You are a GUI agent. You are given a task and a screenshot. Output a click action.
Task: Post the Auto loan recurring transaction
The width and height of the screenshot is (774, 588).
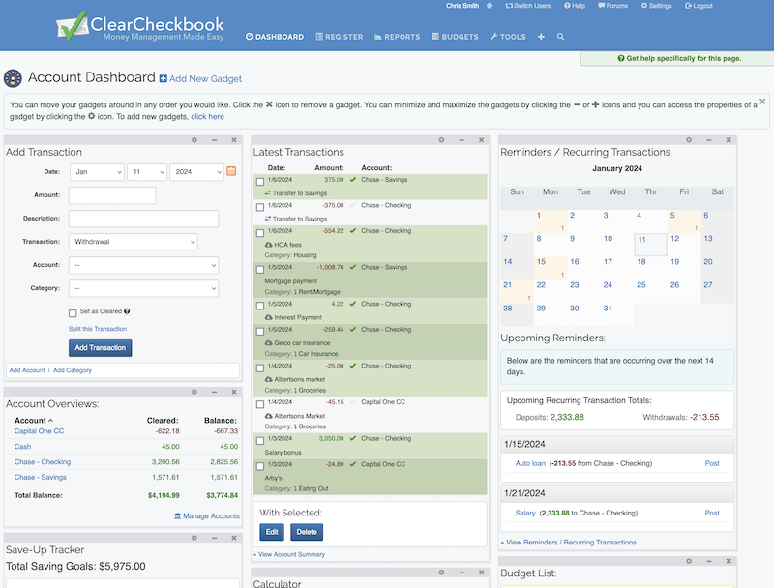(x=713, y=463)
